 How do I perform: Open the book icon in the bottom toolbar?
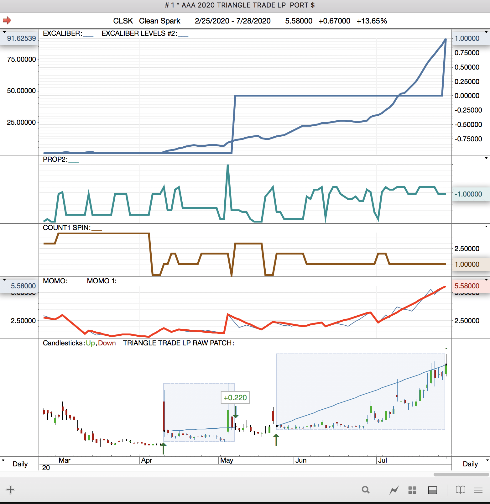click(460, 490)
